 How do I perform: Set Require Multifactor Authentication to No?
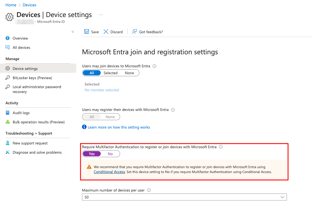[110, 154]
